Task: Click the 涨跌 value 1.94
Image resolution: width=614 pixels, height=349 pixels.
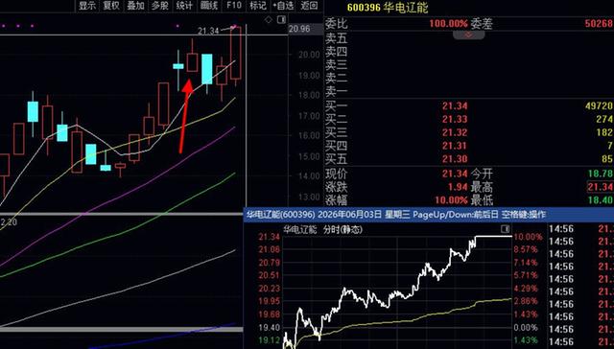Action: 458,187
